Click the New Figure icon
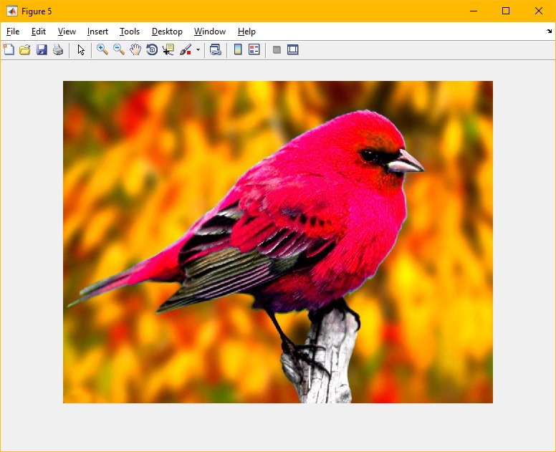Viewport: 556px width, 452px height. [9, 49]
